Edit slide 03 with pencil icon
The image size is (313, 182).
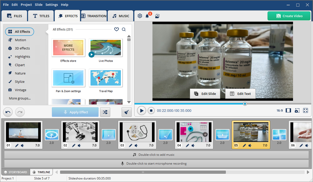point(130,145)
